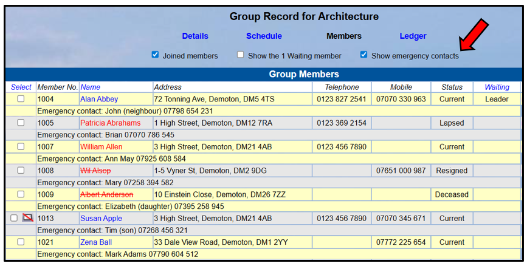Image resolution: width=527 pixels, height=266 pixels.
Task: Go to the Ledger tab
Action: [413, 36]
